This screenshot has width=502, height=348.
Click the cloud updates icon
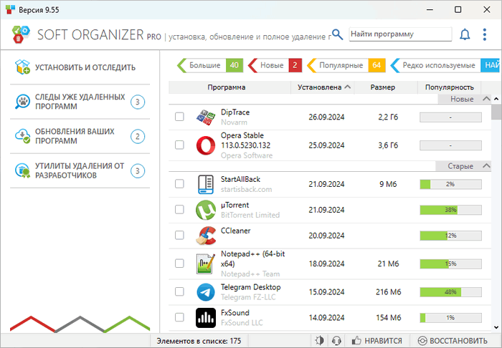22,136
